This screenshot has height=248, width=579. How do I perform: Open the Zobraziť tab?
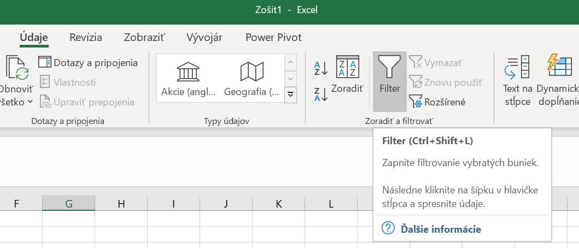144,37
